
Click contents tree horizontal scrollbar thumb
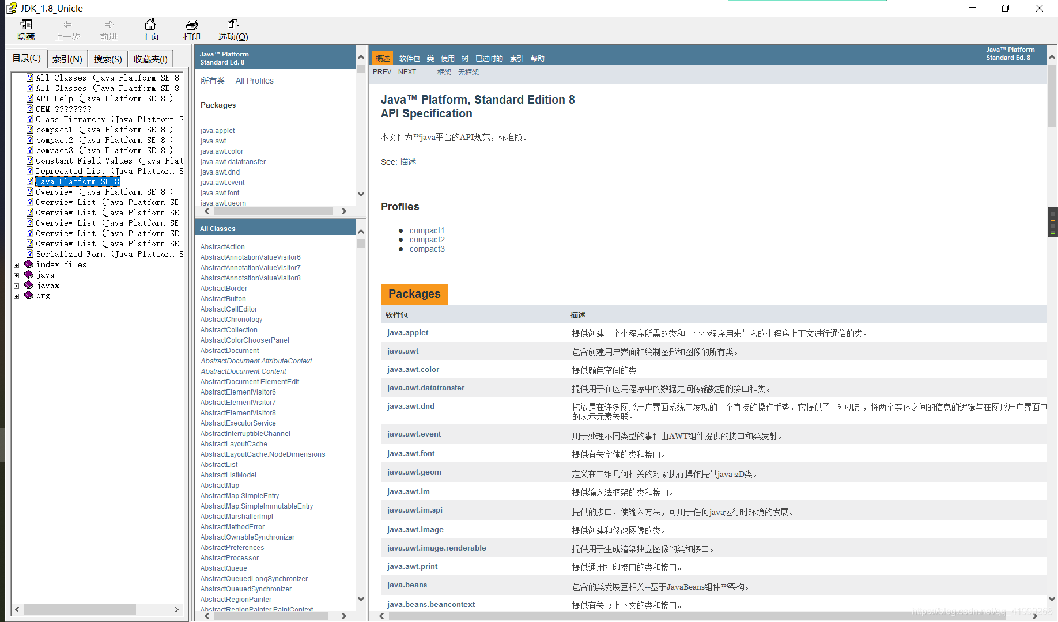coord(80,609)
